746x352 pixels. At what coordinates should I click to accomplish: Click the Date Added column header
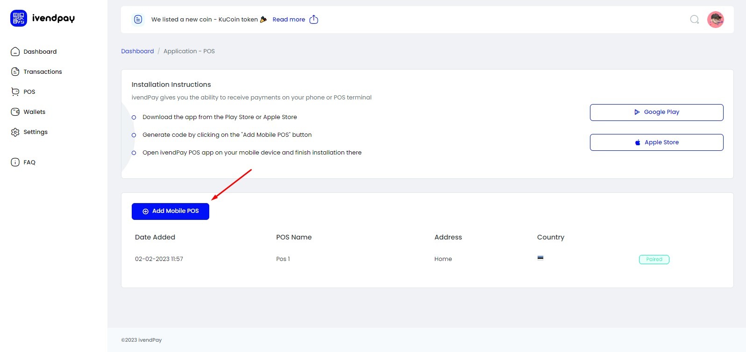(155, 237)
